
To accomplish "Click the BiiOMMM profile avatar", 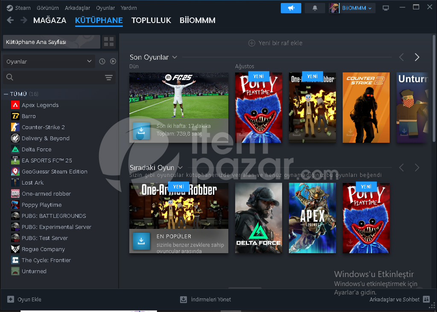I will click(x=334, y=8).
